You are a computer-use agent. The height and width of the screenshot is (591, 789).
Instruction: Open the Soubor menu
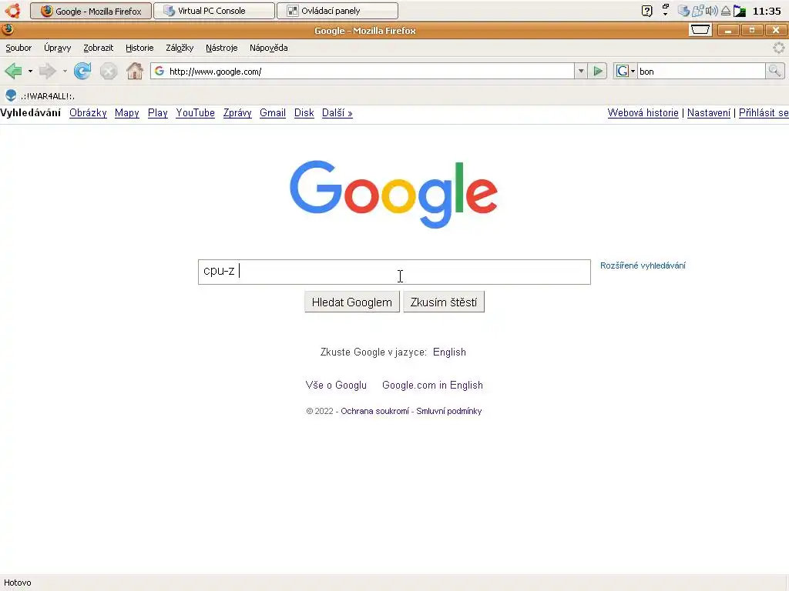point(18,48)
